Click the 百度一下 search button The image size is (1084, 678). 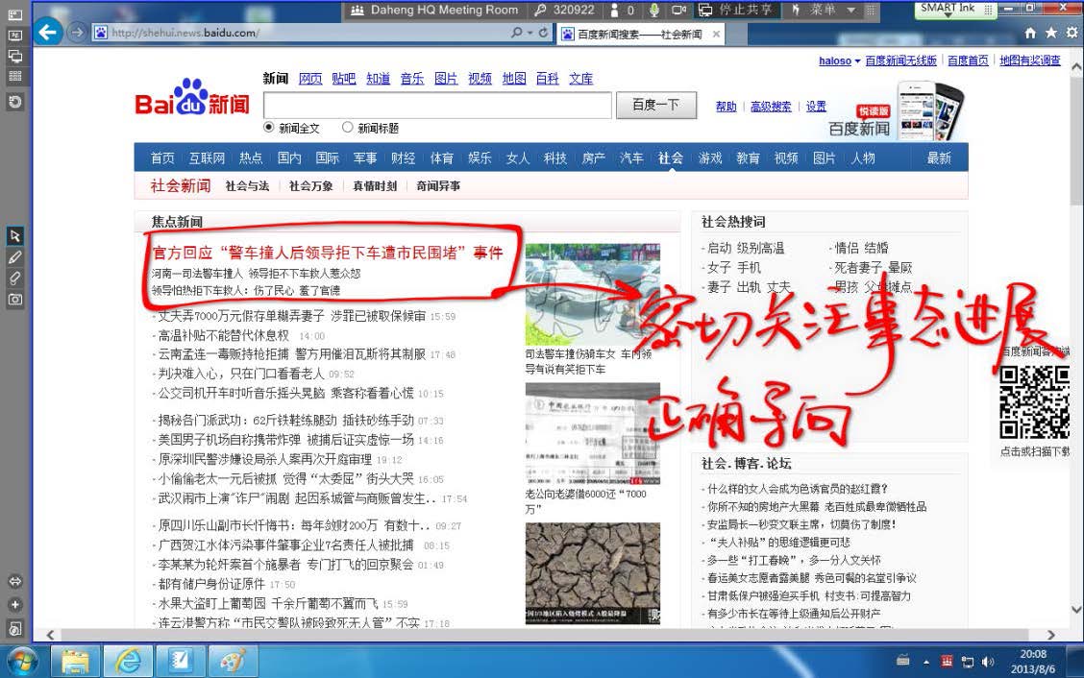[656, 105]
